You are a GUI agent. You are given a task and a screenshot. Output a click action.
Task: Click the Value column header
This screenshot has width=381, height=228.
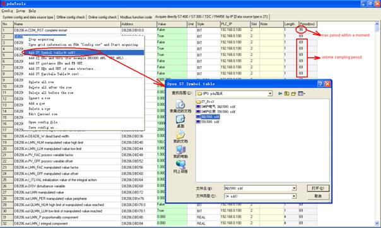point(172,24)
